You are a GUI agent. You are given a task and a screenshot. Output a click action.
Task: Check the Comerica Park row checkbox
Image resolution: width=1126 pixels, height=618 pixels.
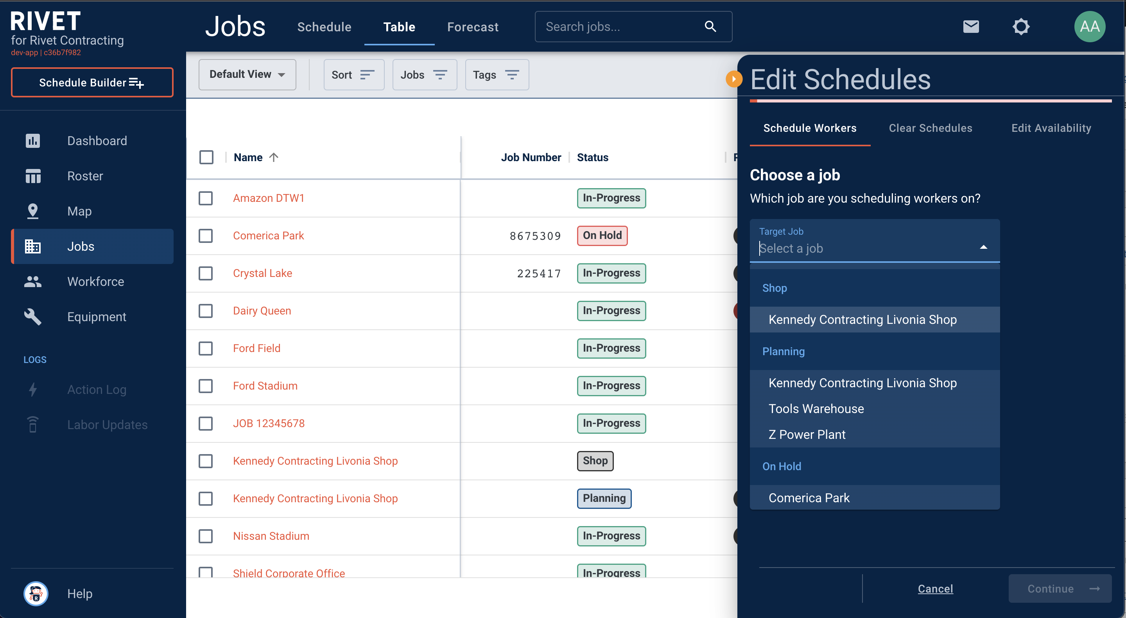pyautogui.click(x=205, y=236)
